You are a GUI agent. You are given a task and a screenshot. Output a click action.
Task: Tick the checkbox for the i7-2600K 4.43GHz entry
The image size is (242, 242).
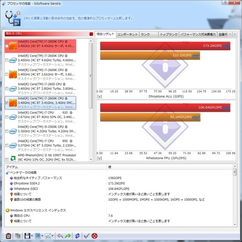point(7,46)
